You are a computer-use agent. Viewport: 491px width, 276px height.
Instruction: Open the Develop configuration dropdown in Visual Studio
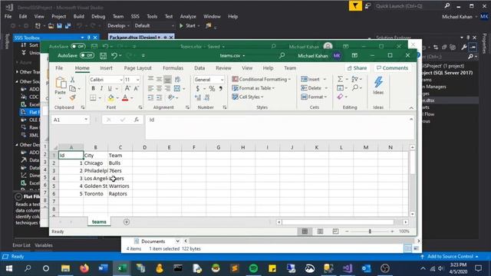click(x=118, y=25)
